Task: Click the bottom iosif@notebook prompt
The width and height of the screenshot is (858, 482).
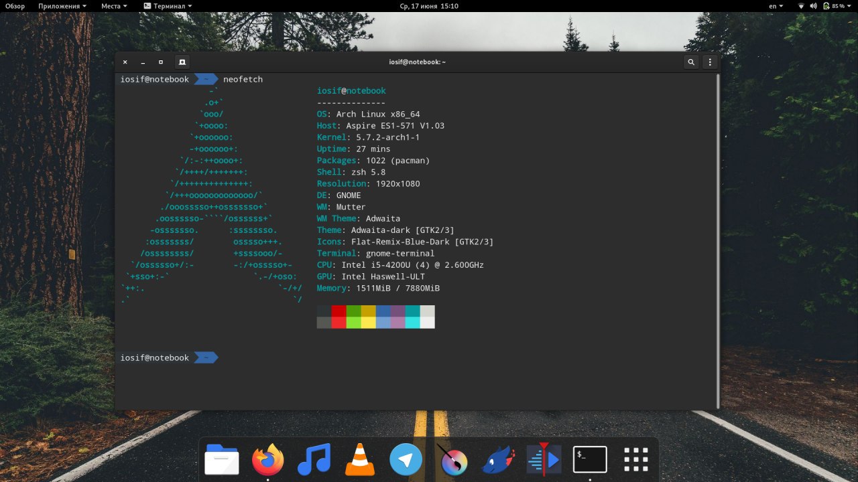Action: [x=155, y=358]
